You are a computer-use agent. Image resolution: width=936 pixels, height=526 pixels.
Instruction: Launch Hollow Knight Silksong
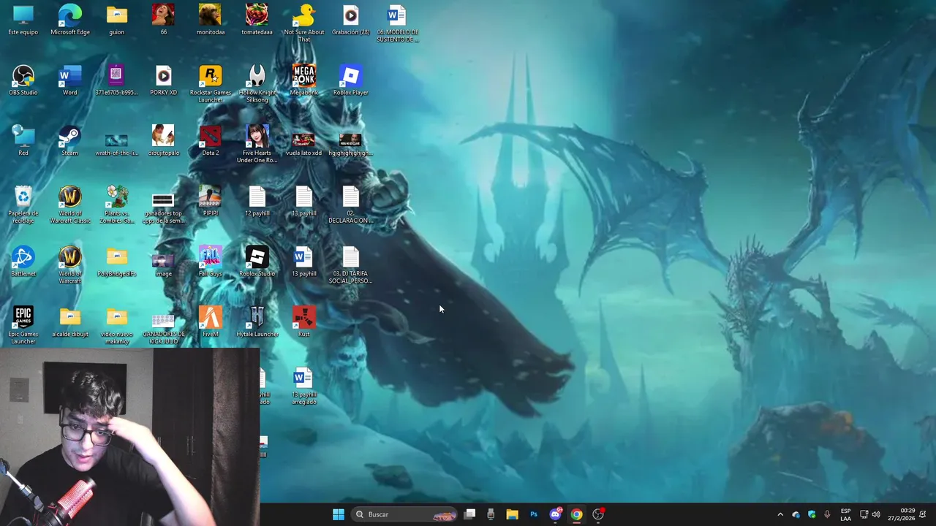tap(257, 83)
